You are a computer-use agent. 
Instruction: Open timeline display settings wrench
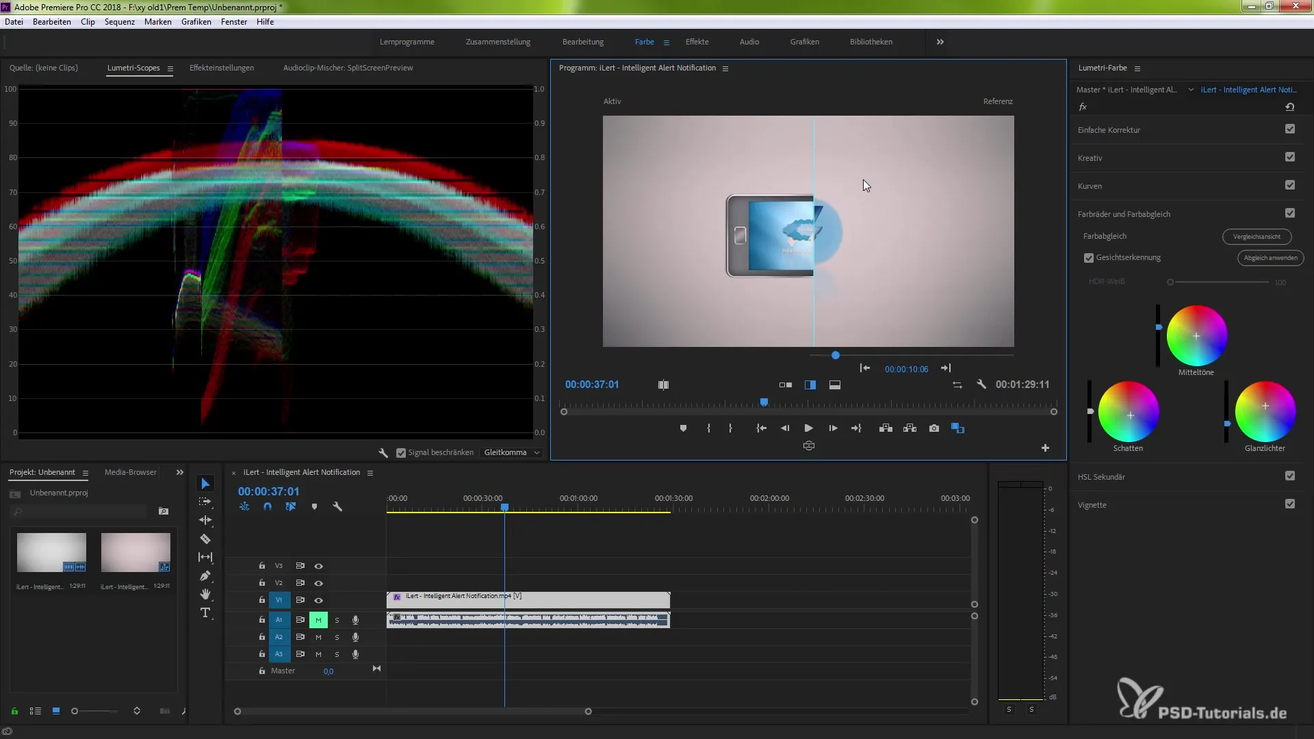click(337, 507)
